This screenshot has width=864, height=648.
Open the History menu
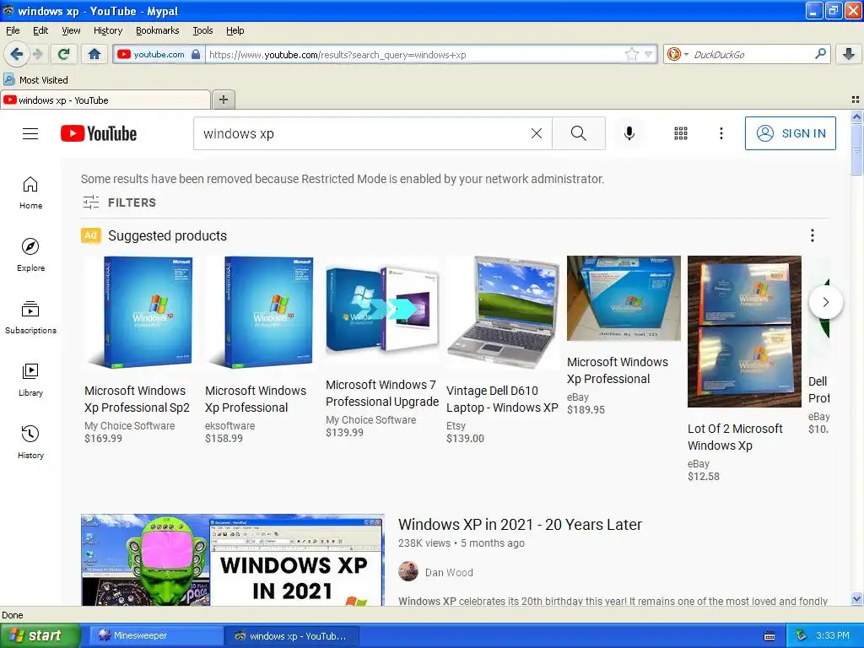pos(107,30)
